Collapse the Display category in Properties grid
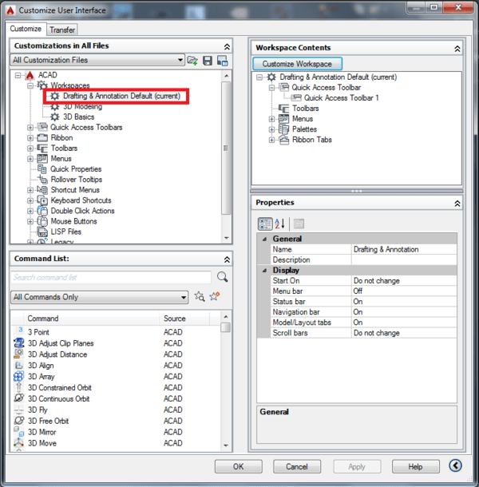Viewport: 479px width, 487px height. click(265, 271)
